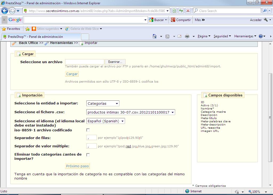Screen dimensions: 273x195
Task: Open address bar URL history dropdown
Action: coord(167,11)
